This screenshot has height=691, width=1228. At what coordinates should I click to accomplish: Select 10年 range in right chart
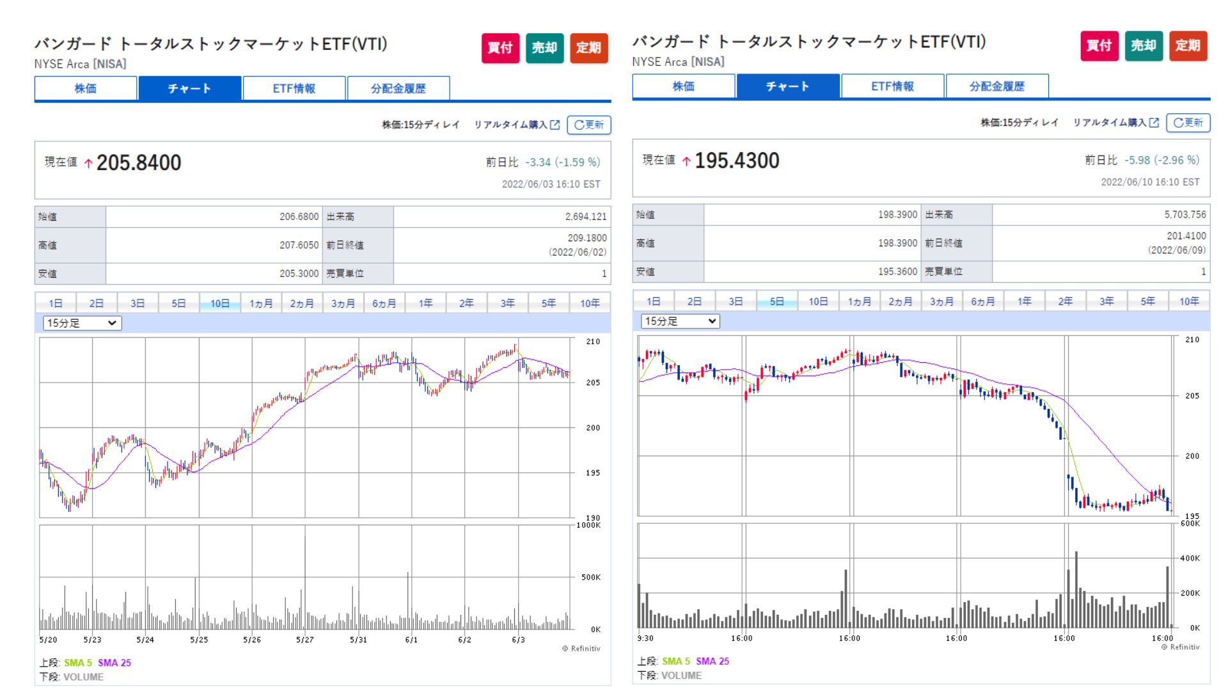click(x=1190, y=301)
